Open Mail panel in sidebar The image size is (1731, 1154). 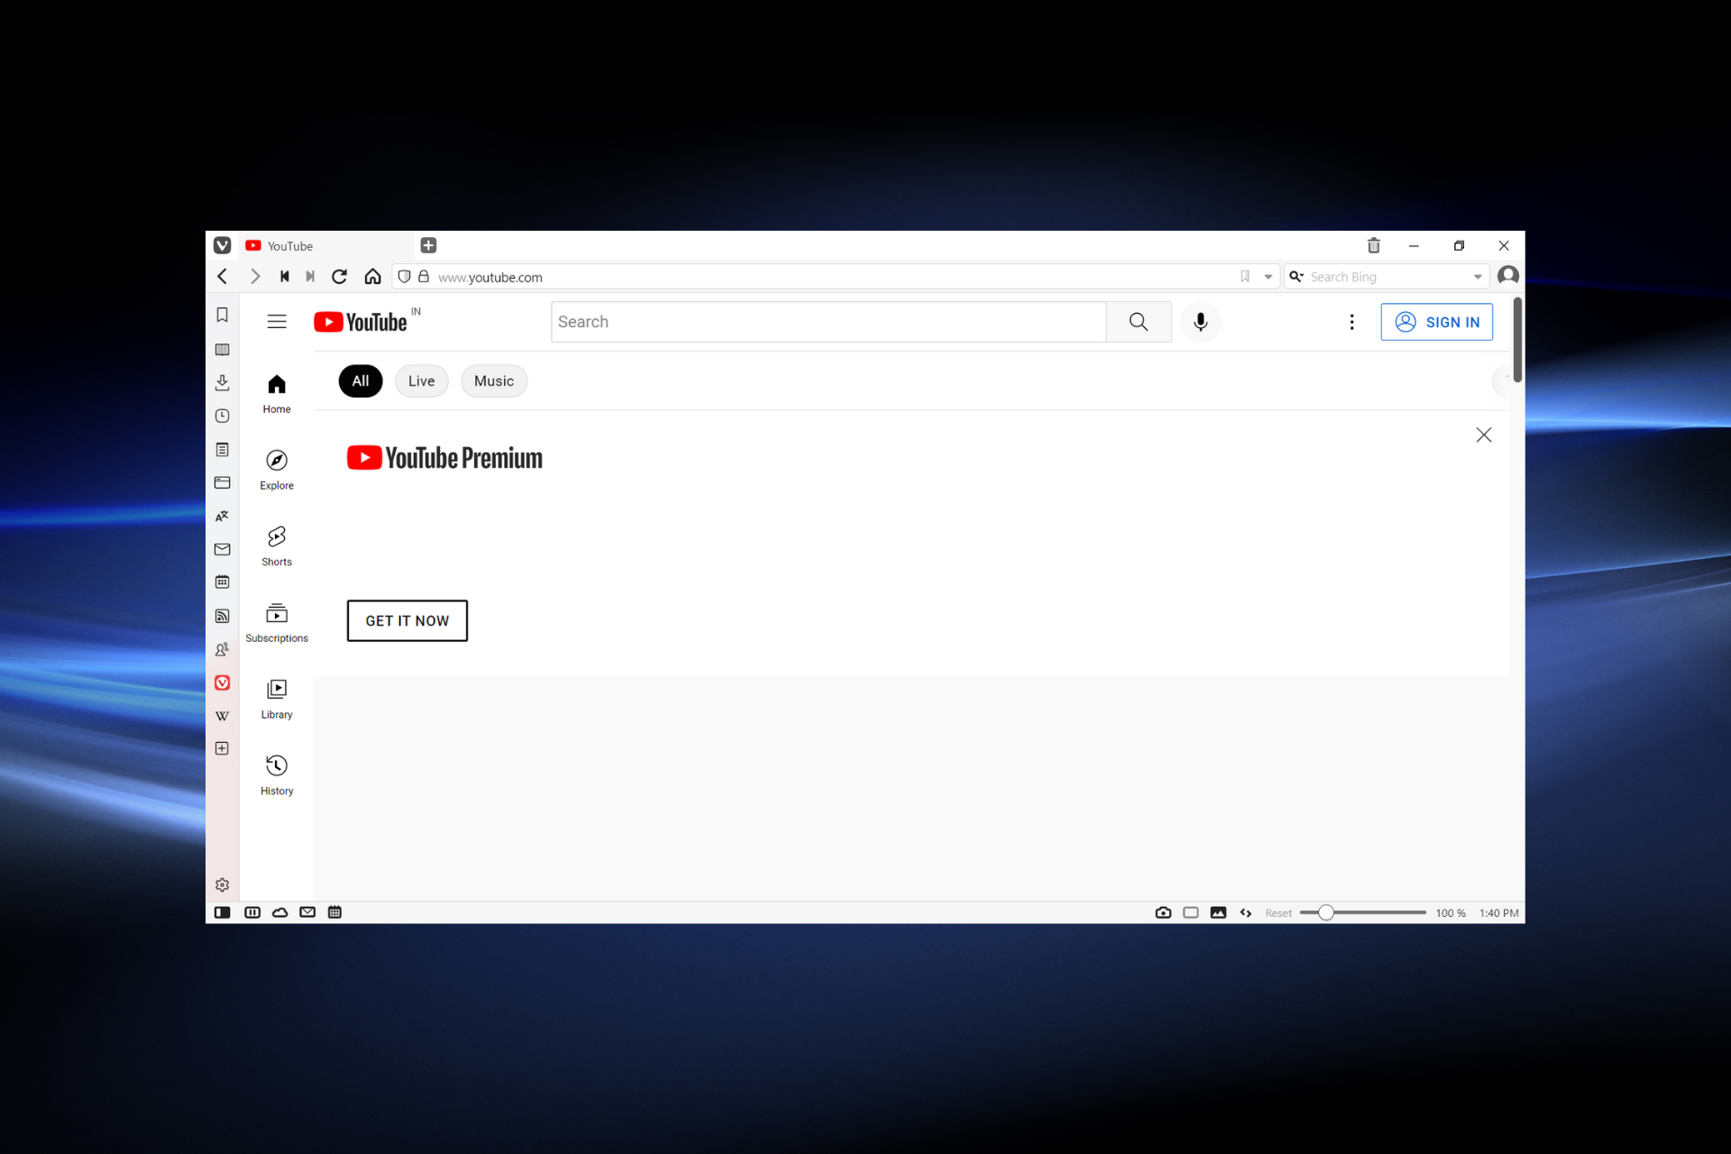pyautogui.click(x=222, y=549)
